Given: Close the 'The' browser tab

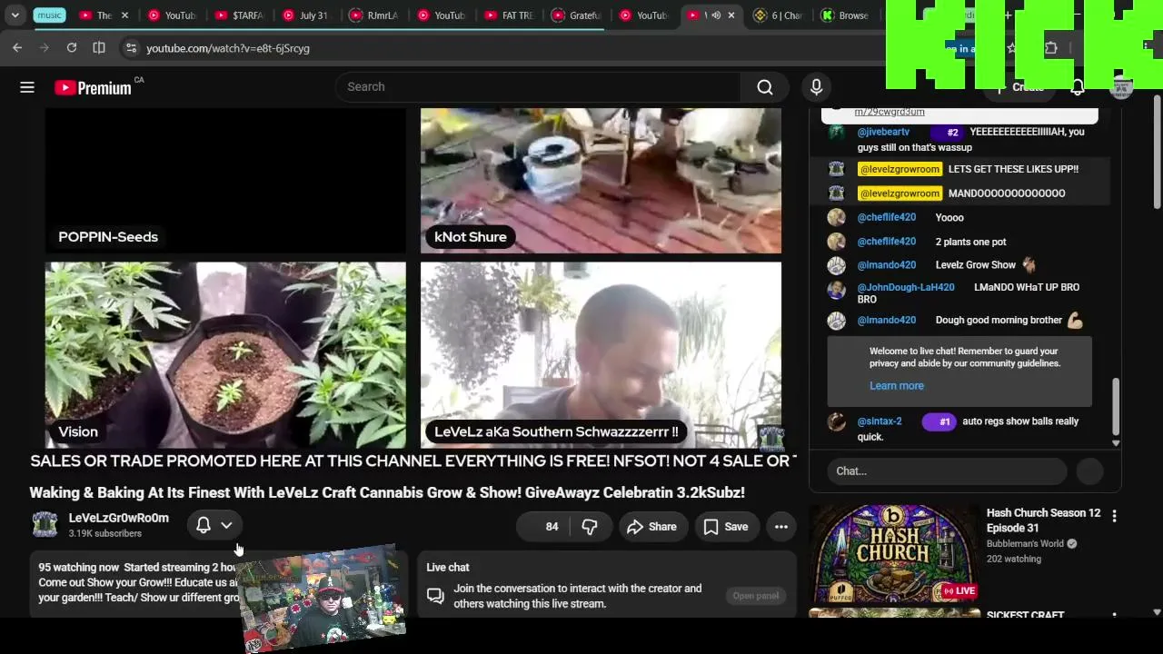Looking at the screenshot, I should pos(124,15).
